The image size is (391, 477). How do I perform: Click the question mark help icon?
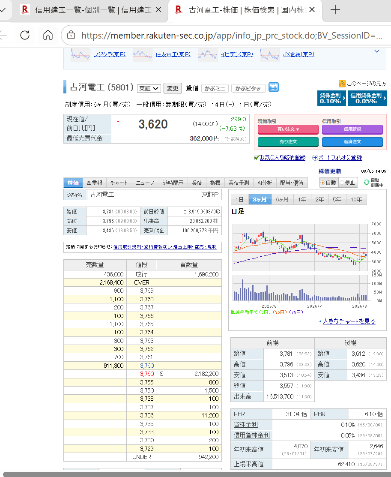(x=342, y=83)
